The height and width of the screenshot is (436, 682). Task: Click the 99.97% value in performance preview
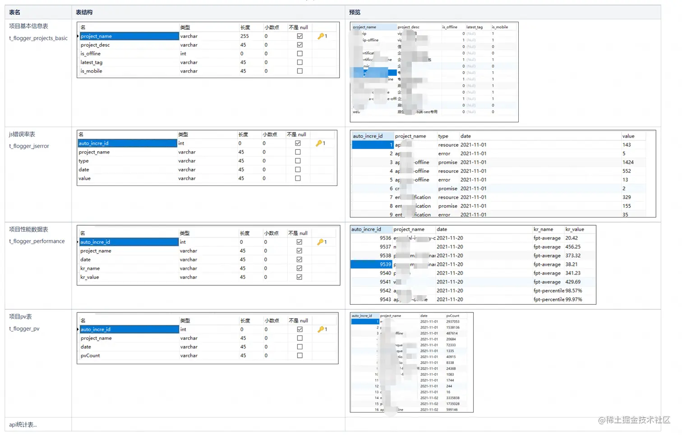coord(574,300)
